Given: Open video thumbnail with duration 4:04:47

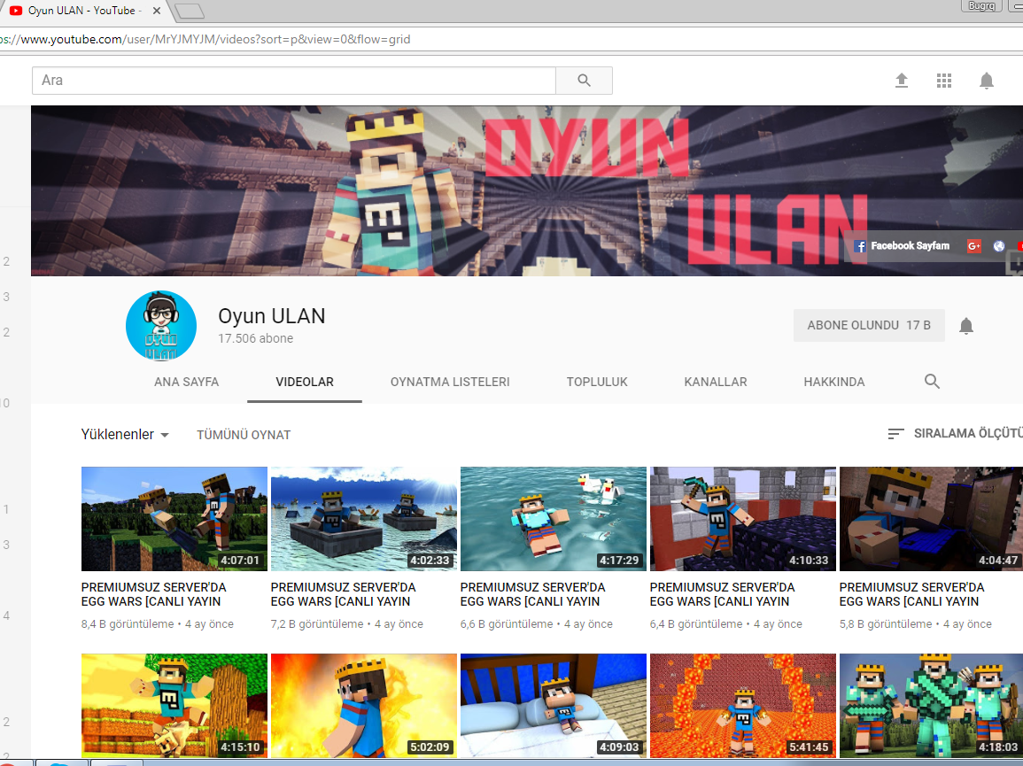Looking at the screenshot, I should (931, 519).
